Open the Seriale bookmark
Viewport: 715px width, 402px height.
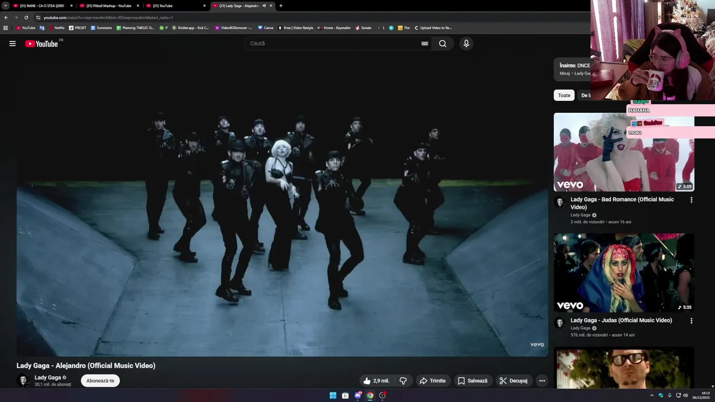tap(363, 27)
